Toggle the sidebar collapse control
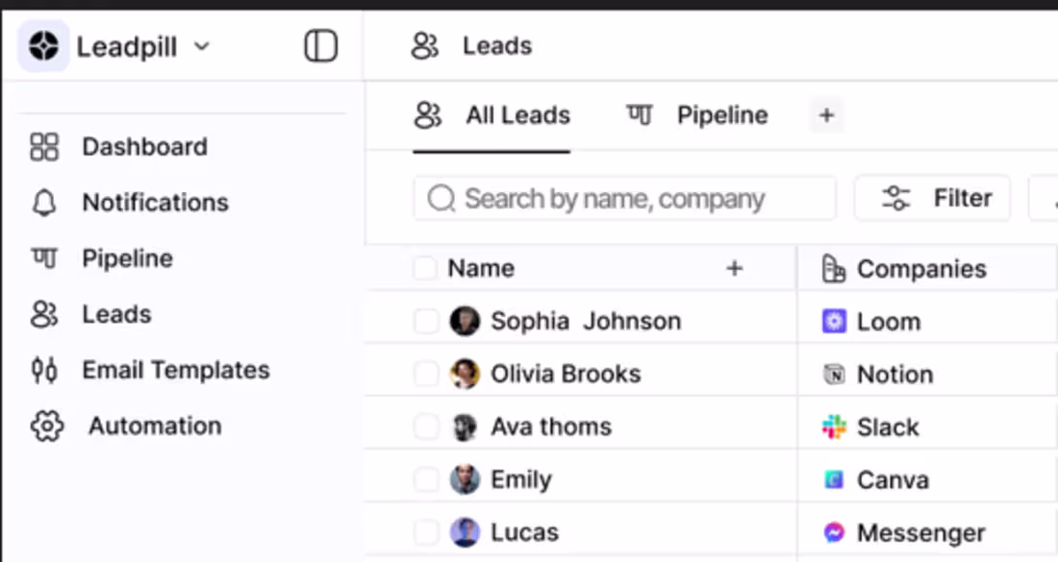1058x562 pixels. tap(319, 45)
